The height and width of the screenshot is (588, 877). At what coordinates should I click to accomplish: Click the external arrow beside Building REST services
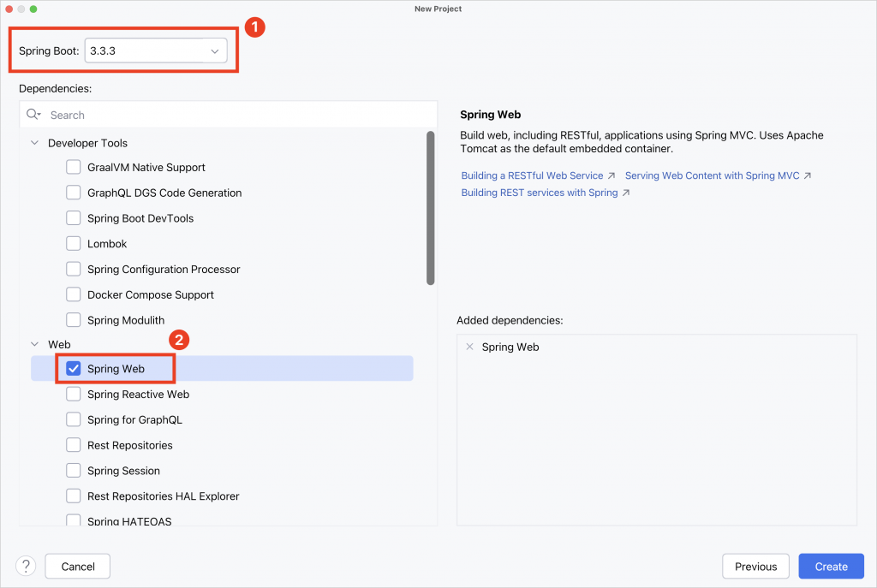click(626, 193)
